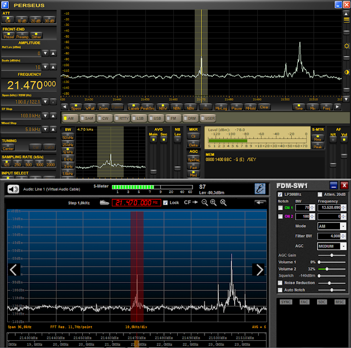351x348 pixels.
Task: Select the SAM demodulation mode
Action: [87, 118]
